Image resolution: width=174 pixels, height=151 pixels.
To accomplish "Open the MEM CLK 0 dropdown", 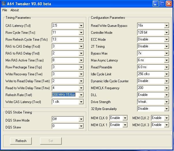I will pos(125,118).
